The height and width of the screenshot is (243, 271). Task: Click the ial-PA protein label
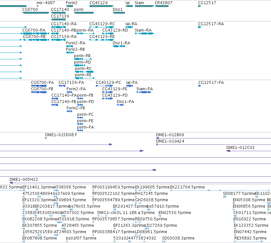click(x=132, y=83)
